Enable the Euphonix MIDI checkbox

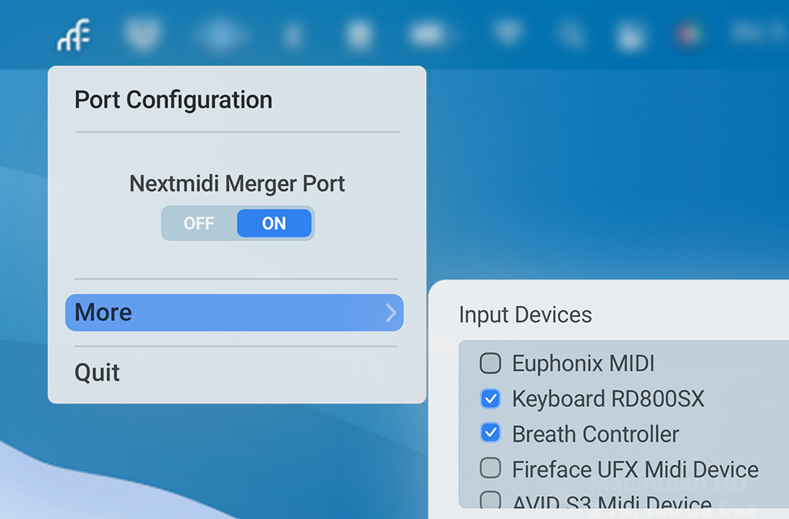[x=490, y=363]
